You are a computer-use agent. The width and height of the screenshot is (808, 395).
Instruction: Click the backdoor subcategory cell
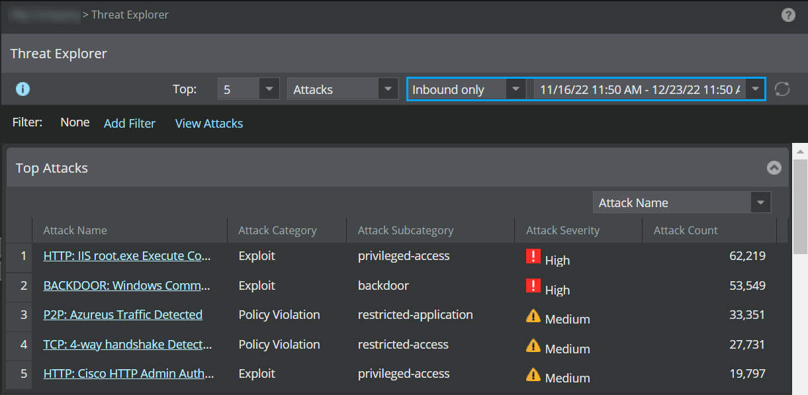tap(430, 286)
